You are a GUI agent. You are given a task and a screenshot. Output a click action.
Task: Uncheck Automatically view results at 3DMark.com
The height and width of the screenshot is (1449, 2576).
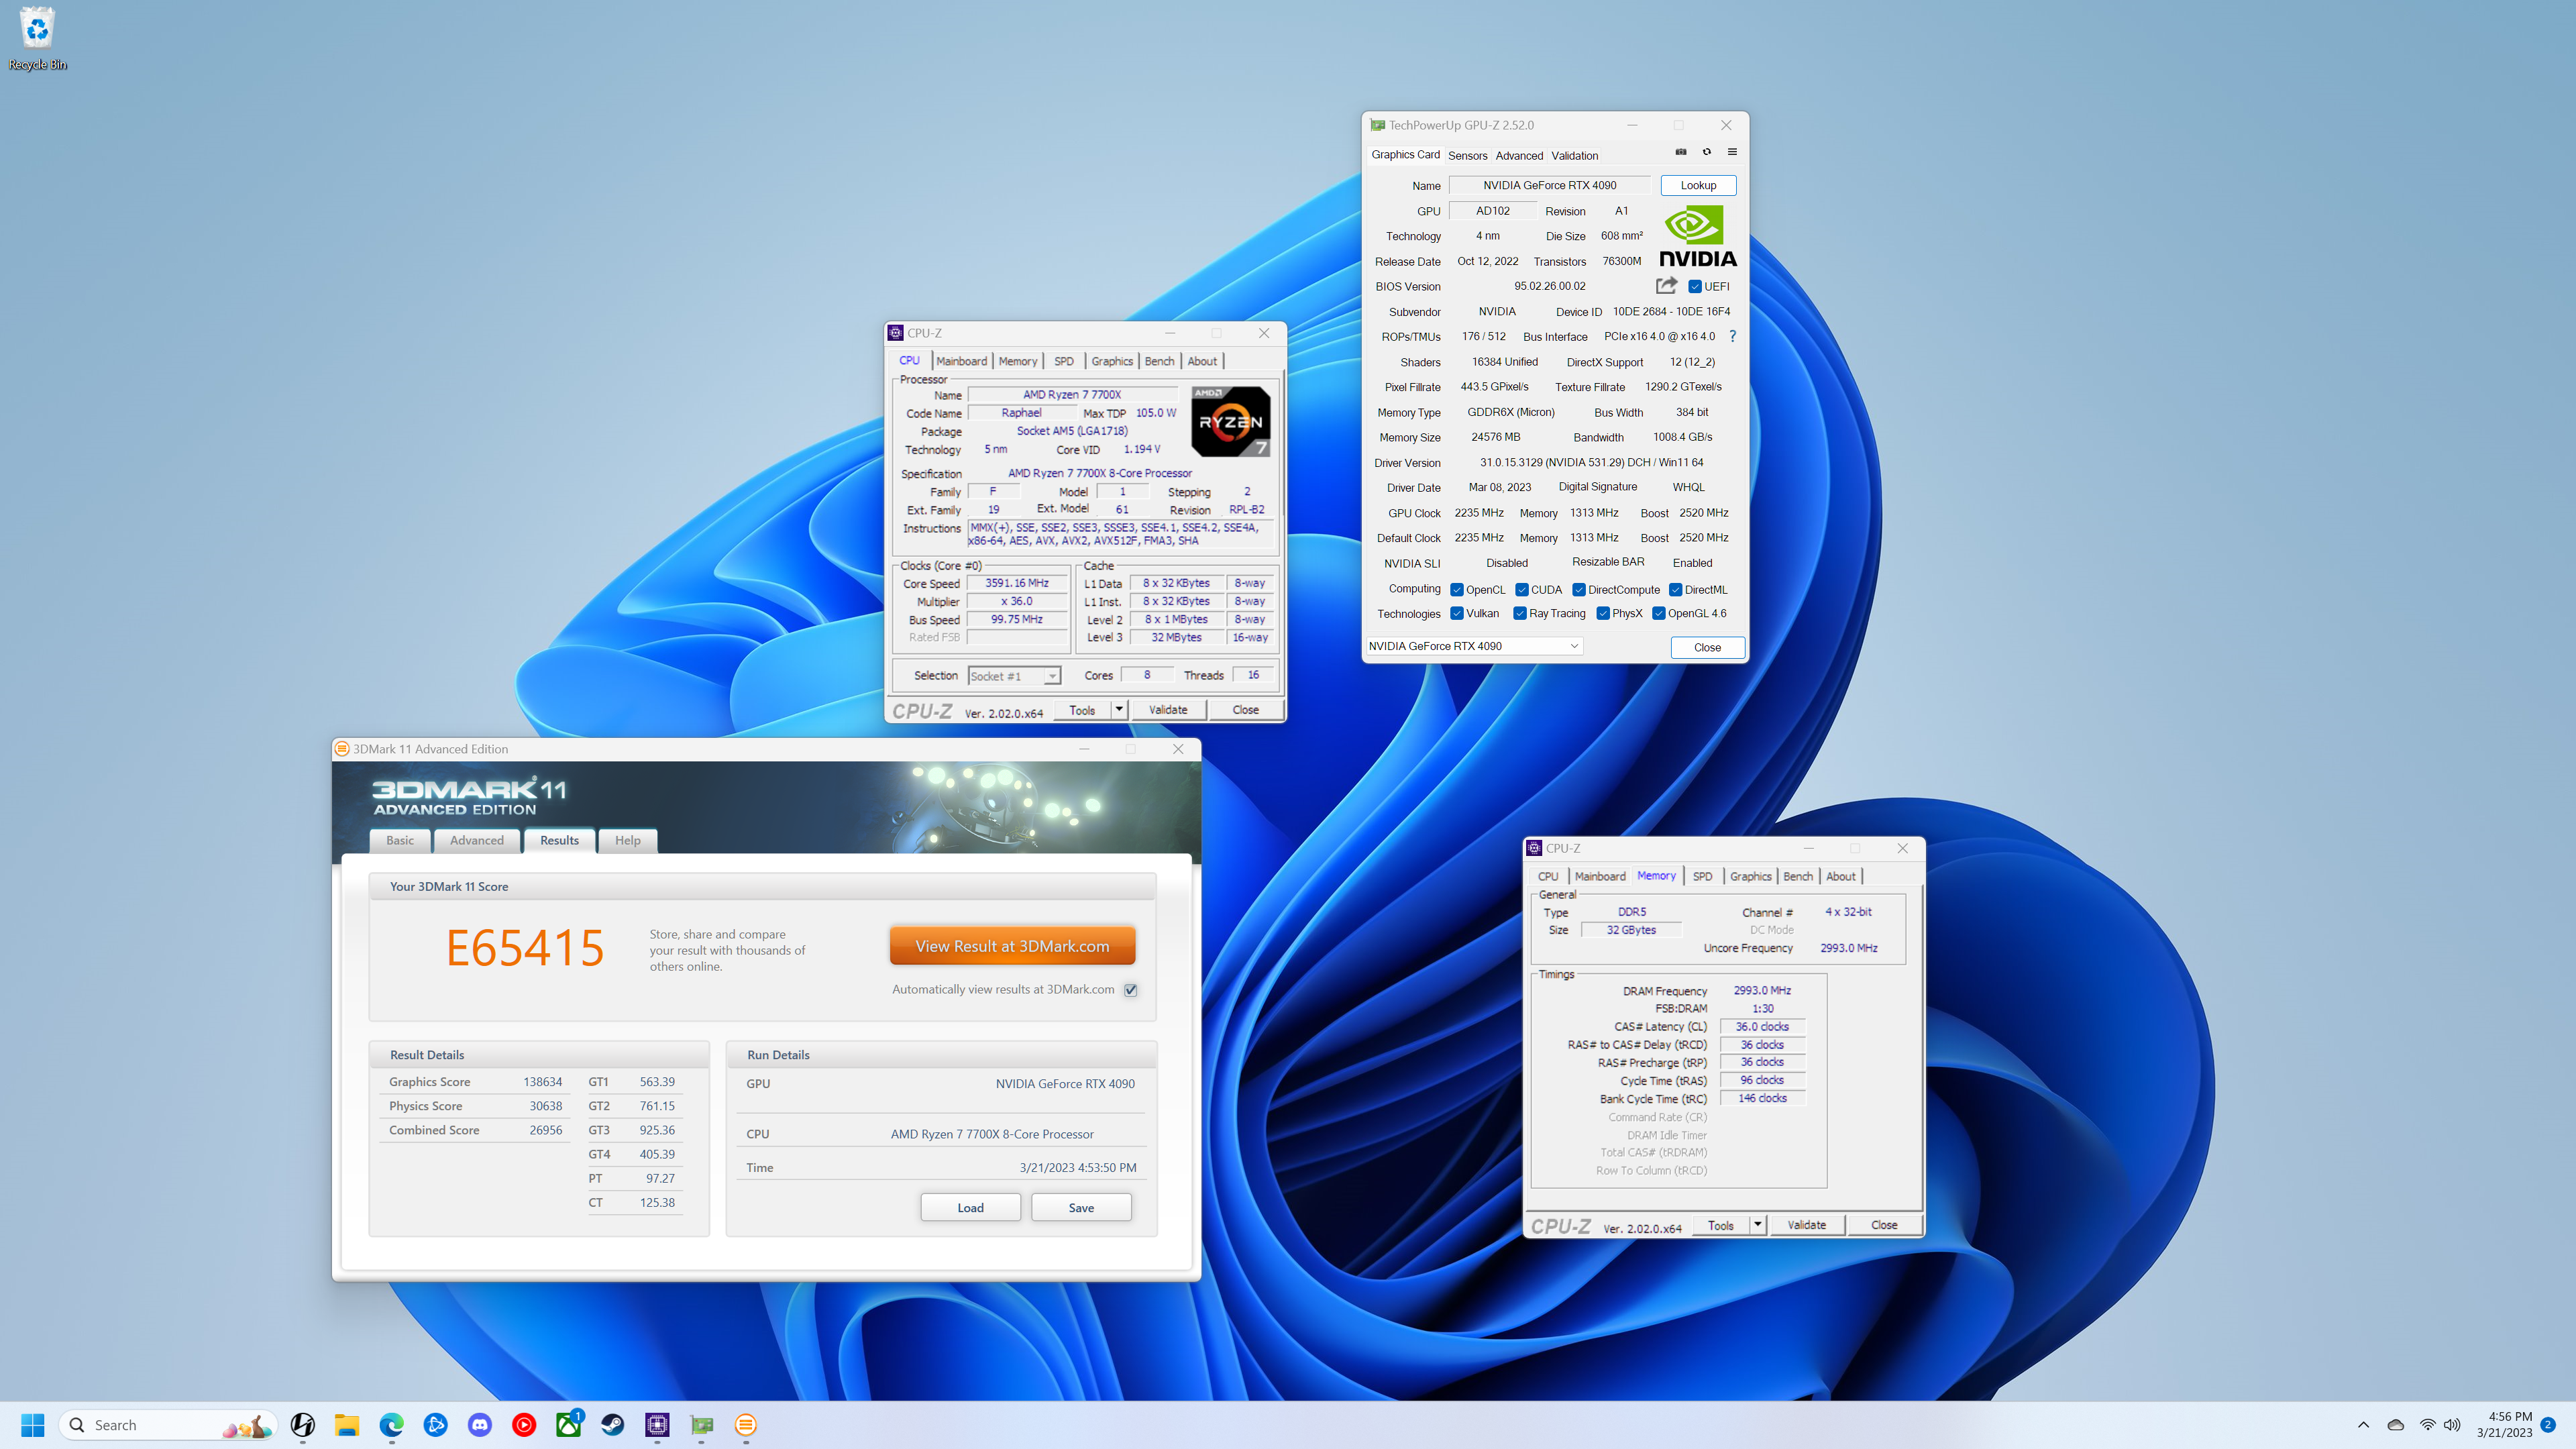(x=1131, y=990)
